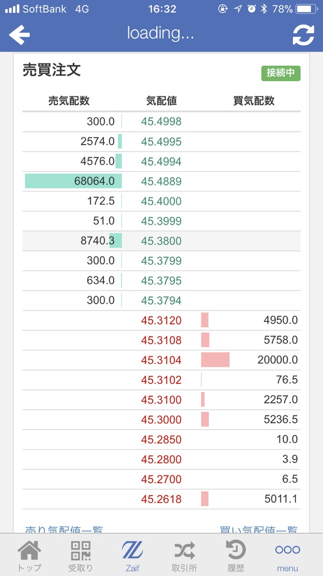The height and width of the screenshot is (576, 323).
Task: Select the Zaif logo tab
Action: click(132, 557)
